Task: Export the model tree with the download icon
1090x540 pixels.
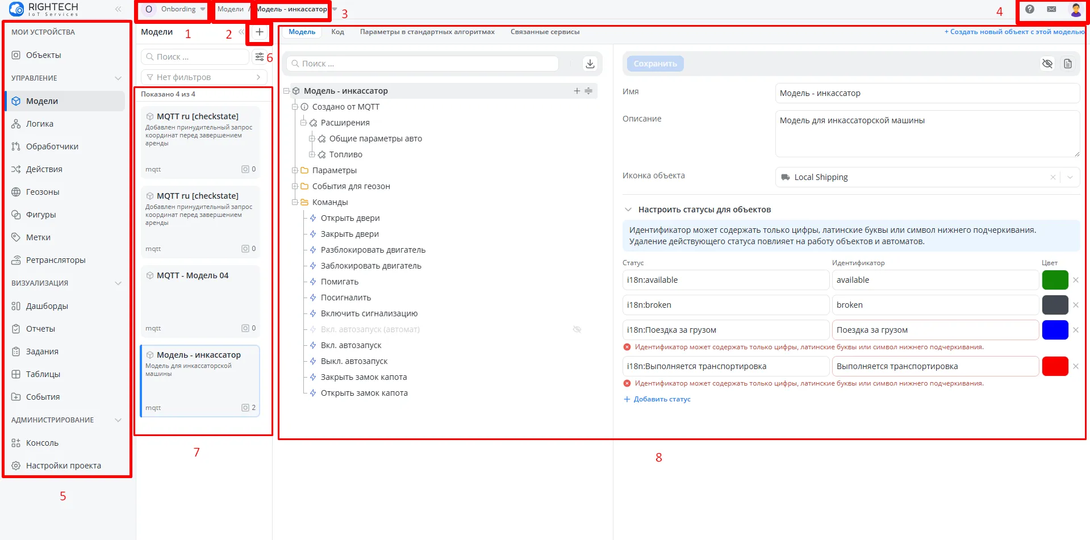Action: point(590,64)
